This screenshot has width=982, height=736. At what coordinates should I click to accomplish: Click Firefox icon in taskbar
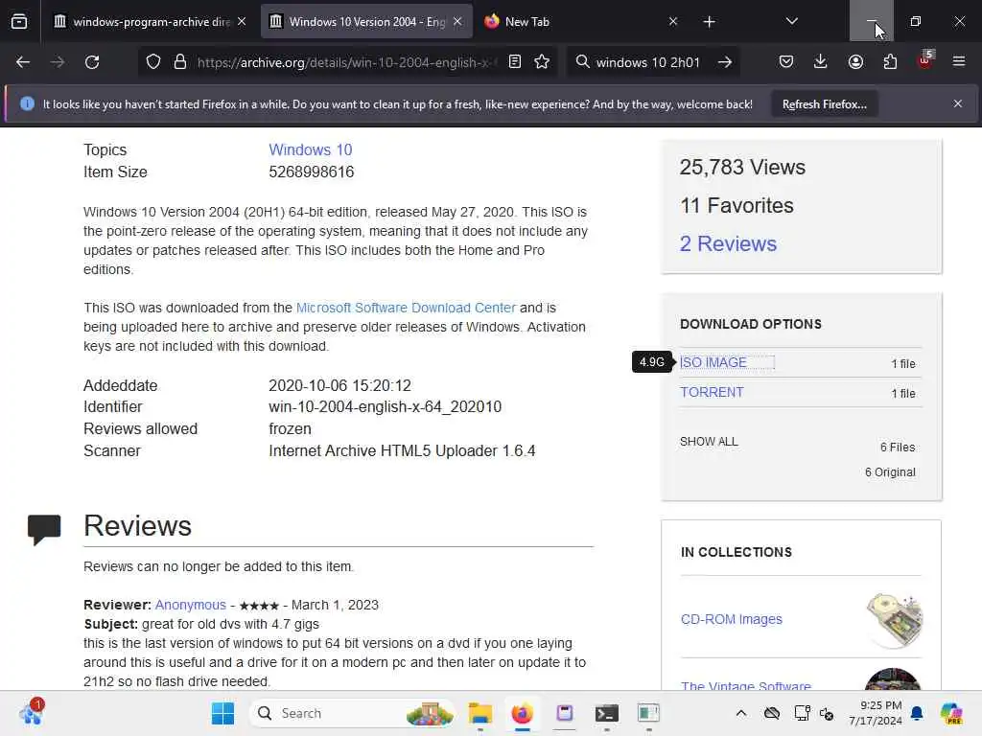click(522, 713)
